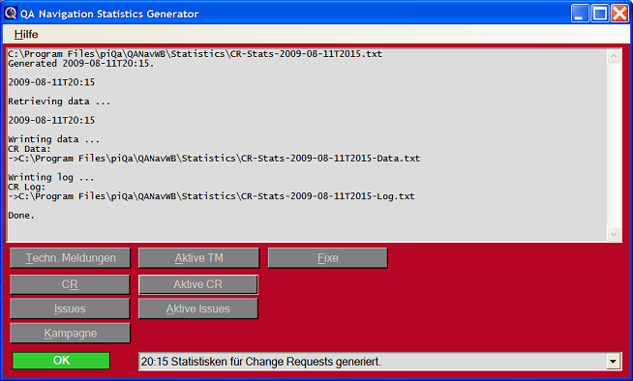
Task: Click the Aktive Issues button
Action: (198, 308)
